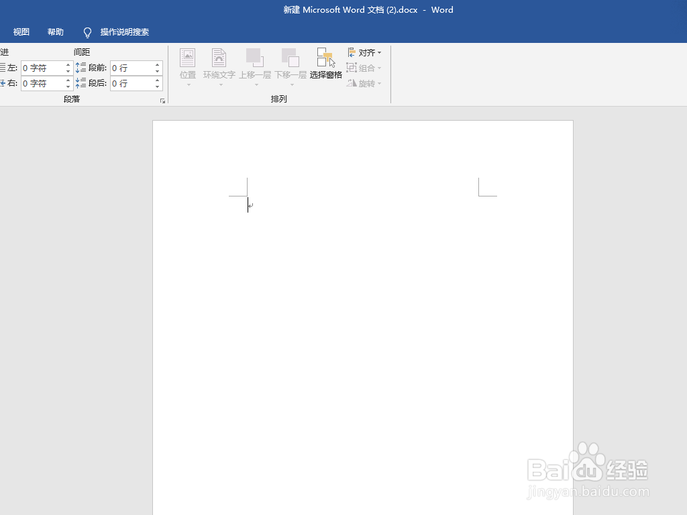Click the 位置 position icon

click(188, 58)
